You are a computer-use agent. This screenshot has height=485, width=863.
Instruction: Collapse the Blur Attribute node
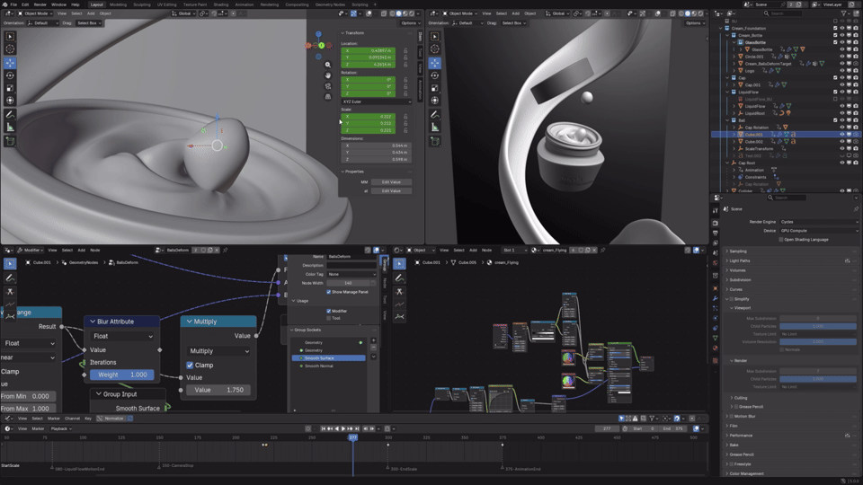click(93, 322)
